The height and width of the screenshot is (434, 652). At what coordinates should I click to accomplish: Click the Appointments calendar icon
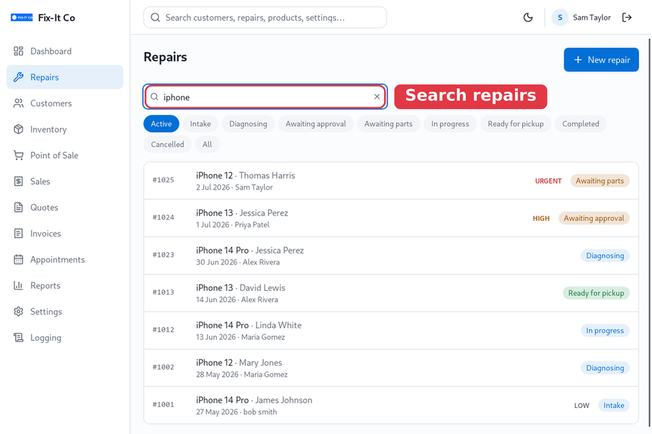(x=18, y=259)
